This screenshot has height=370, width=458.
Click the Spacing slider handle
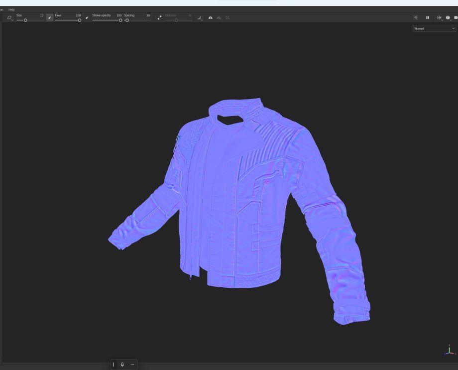[x=127, y=20]
